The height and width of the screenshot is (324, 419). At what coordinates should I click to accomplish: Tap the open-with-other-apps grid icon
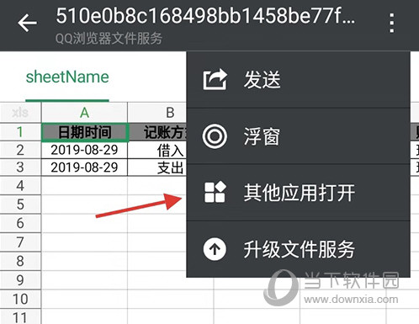click(215, 193)
